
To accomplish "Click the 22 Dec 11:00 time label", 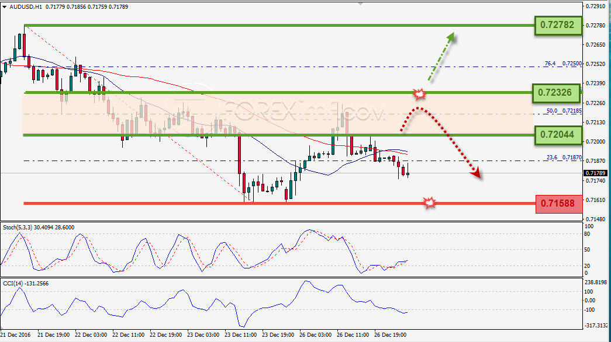I will tap(128, 334).
